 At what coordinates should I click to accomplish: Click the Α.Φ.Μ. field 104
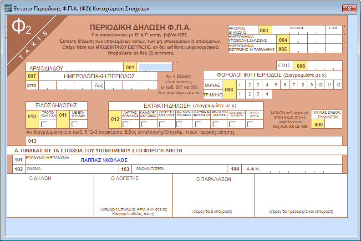(292, 169)
